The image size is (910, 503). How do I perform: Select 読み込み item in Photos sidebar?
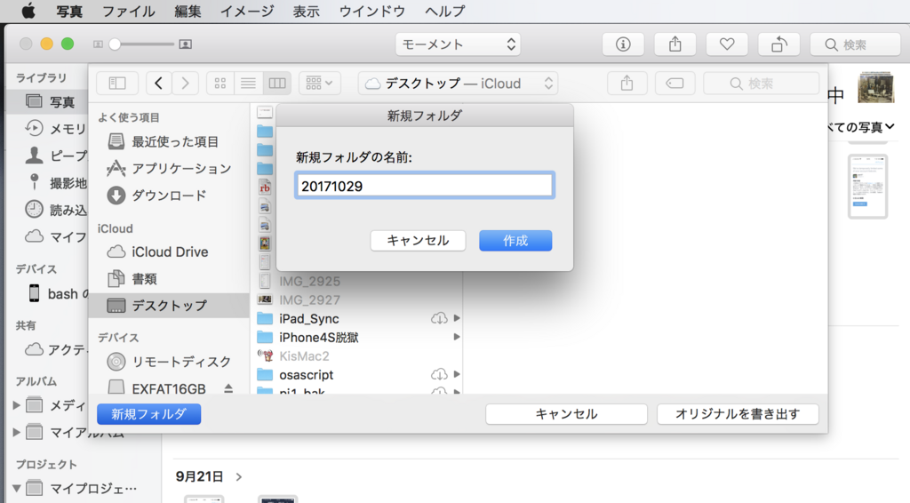(x=56, y=210)
